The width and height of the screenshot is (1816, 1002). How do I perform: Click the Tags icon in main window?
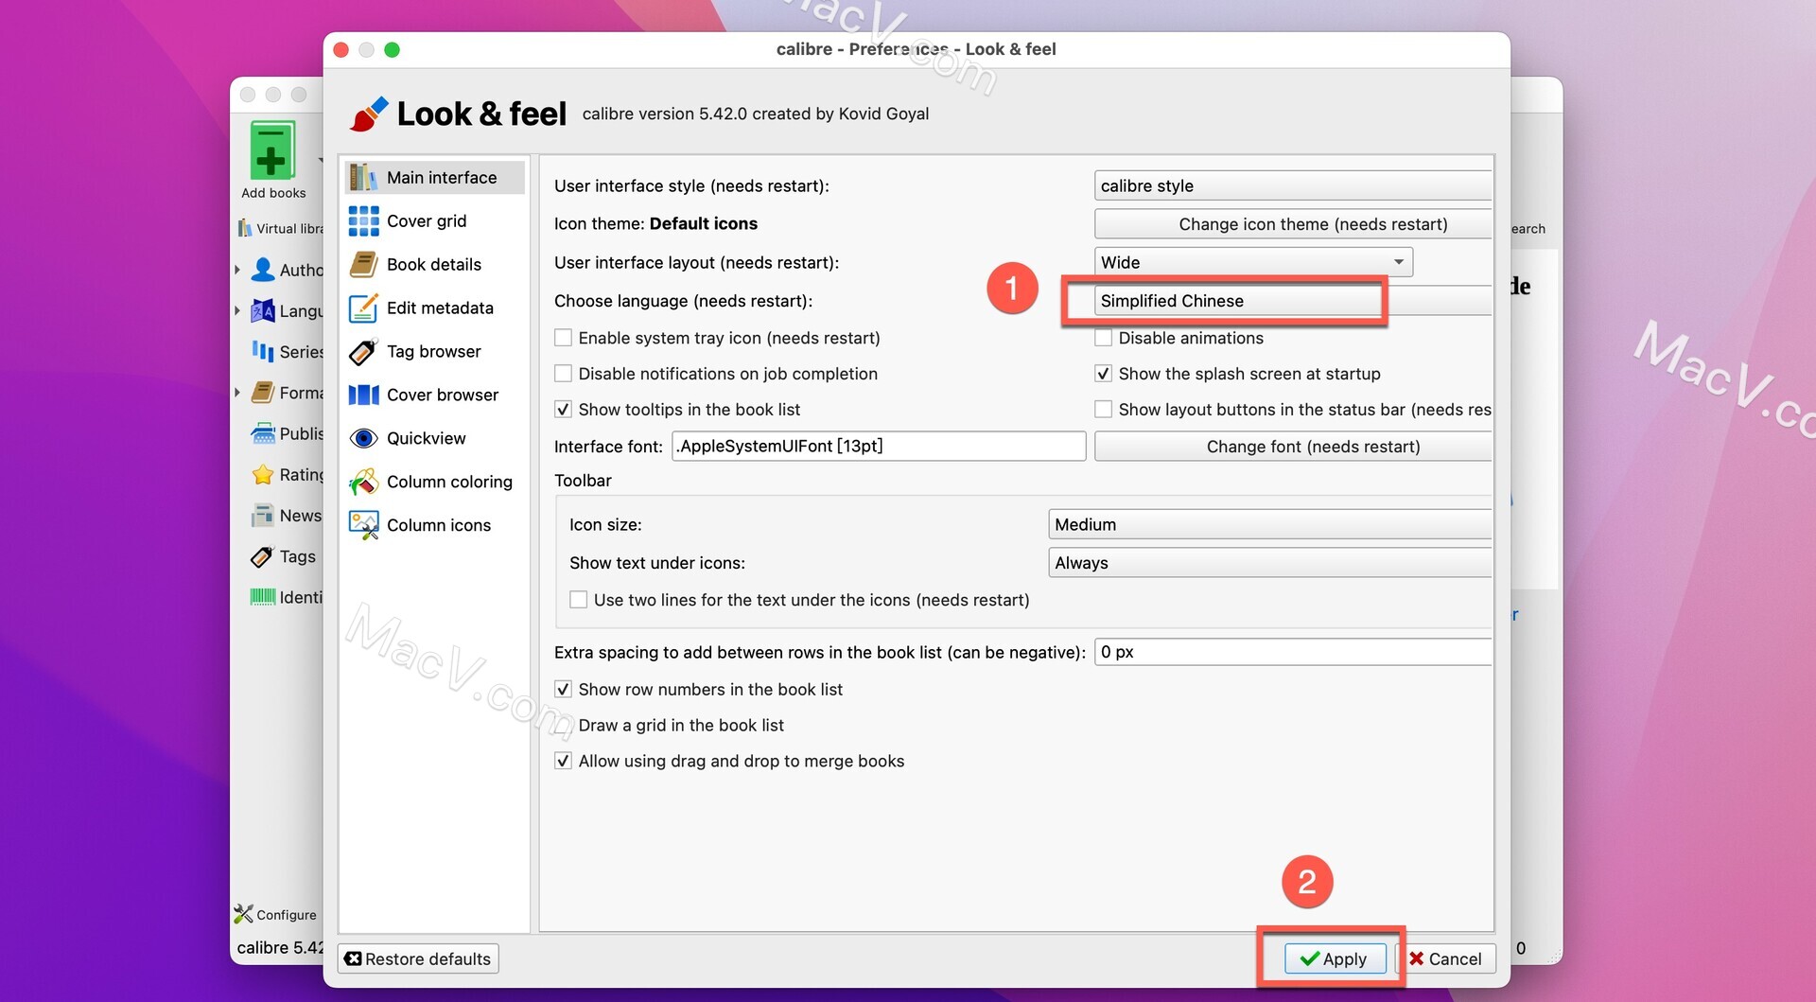(x=263, y=556)
